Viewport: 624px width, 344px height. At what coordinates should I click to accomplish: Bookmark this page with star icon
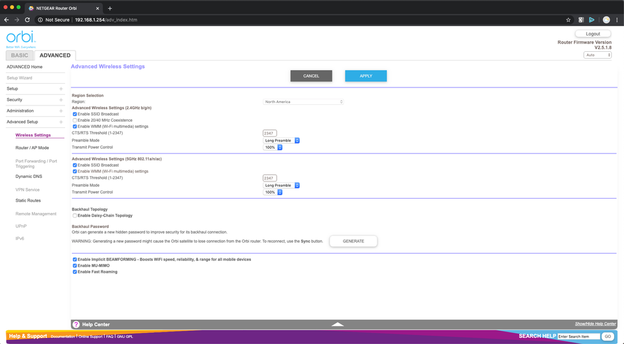point(568,20)
